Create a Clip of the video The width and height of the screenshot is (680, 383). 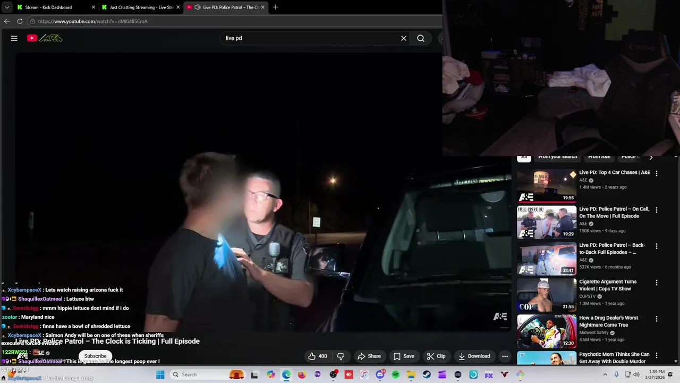point(437,356)
